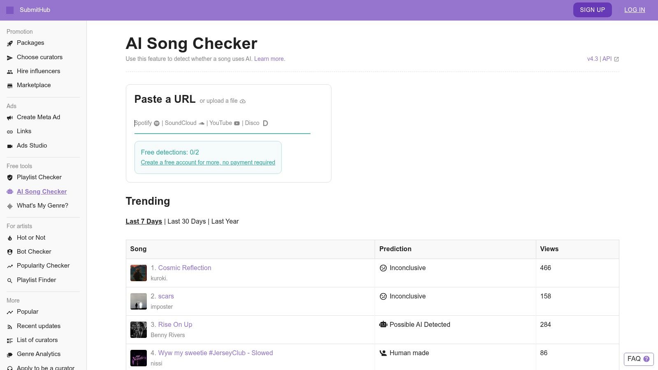Open the scars song link
Image resolution: width=658 pixels, height=370 pixels.
[x=166, y=296]
